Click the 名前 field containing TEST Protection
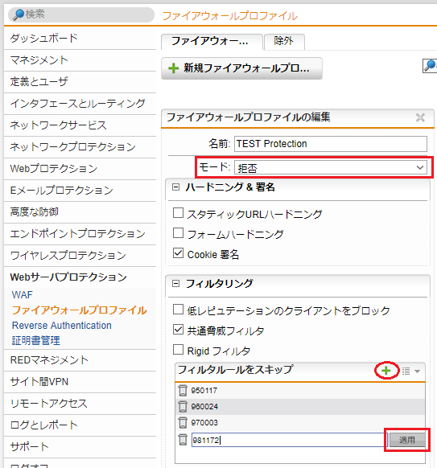Image resolution: width=437 pixels, height=468 pixels. pyautogui.click(x=331, y=144)
